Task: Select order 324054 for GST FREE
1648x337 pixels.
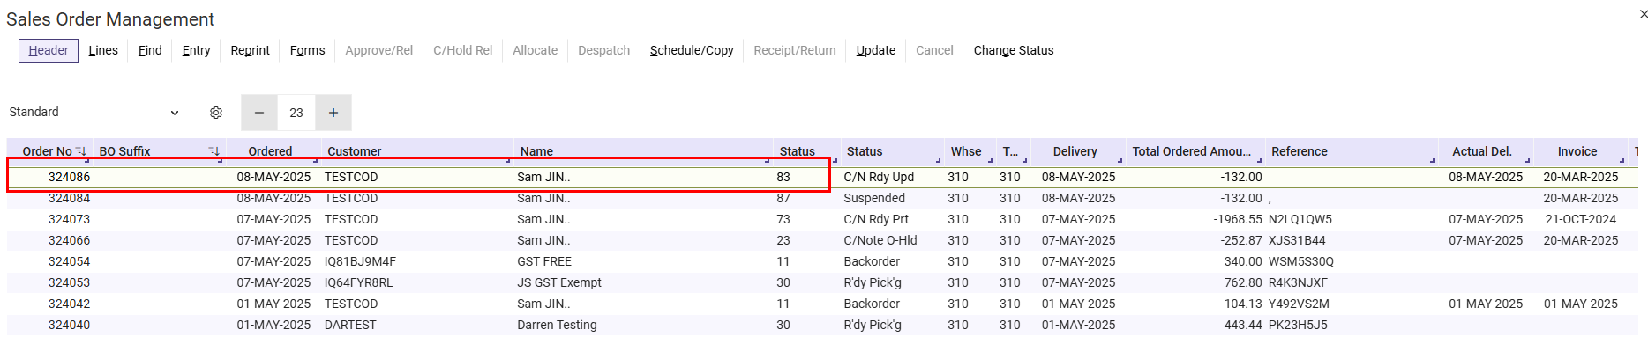Action: tap(822, 261)
